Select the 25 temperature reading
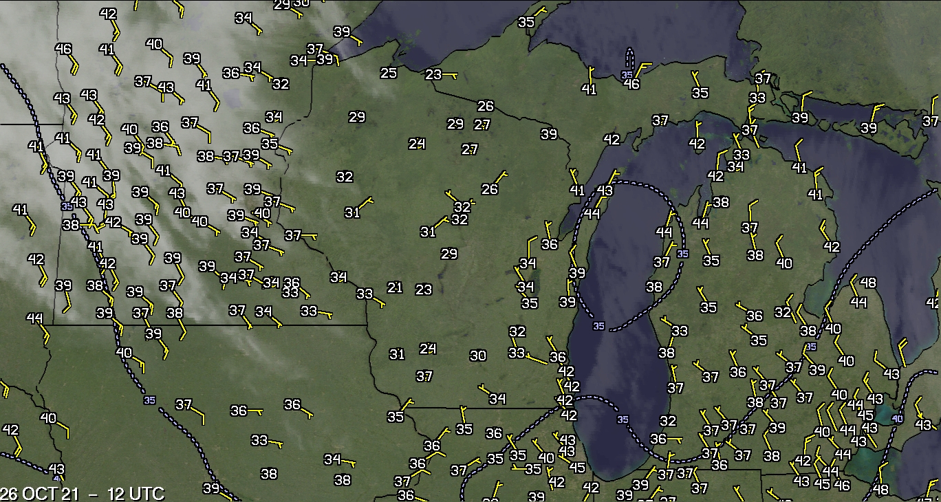 [389, 73]
